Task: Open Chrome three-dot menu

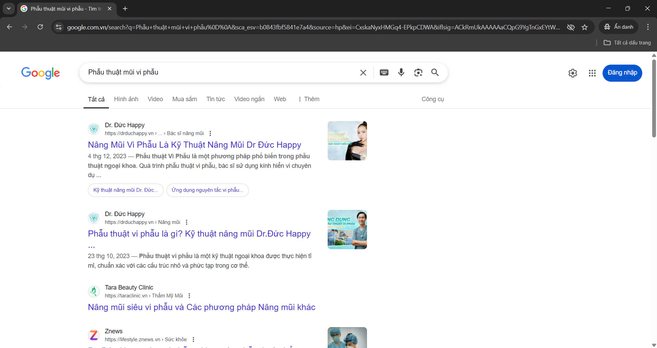Action: point(648,27)
